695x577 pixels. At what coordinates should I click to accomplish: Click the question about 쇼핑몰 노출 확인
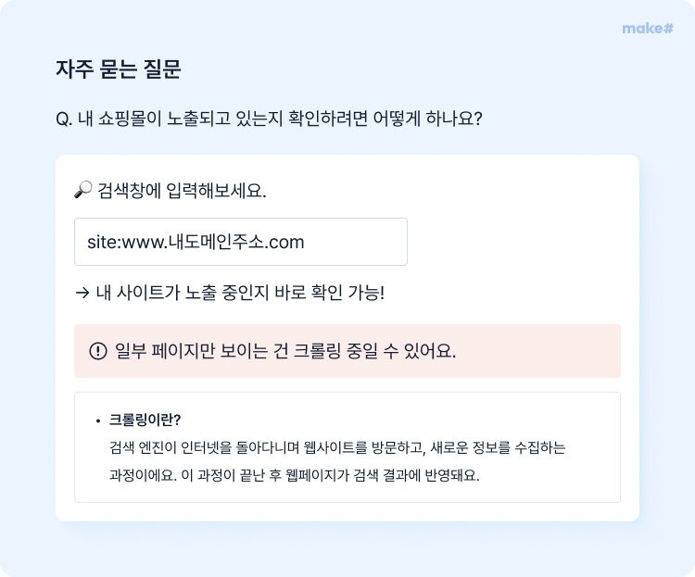[269, 119]
